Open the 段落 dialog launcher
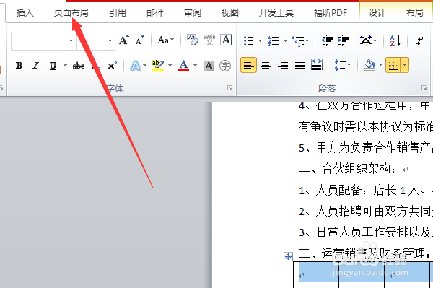This screenshot has height=288, width=433. pyautogui.click(x=424, y=88)
